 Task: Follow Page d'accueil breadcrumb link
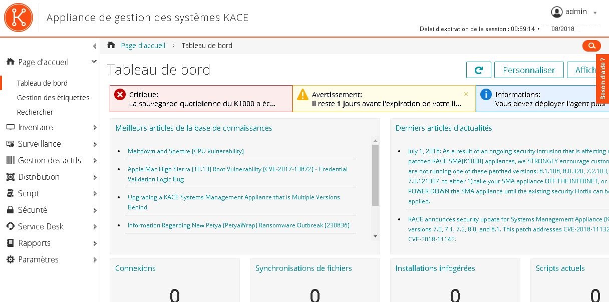[x=143, y=46]
